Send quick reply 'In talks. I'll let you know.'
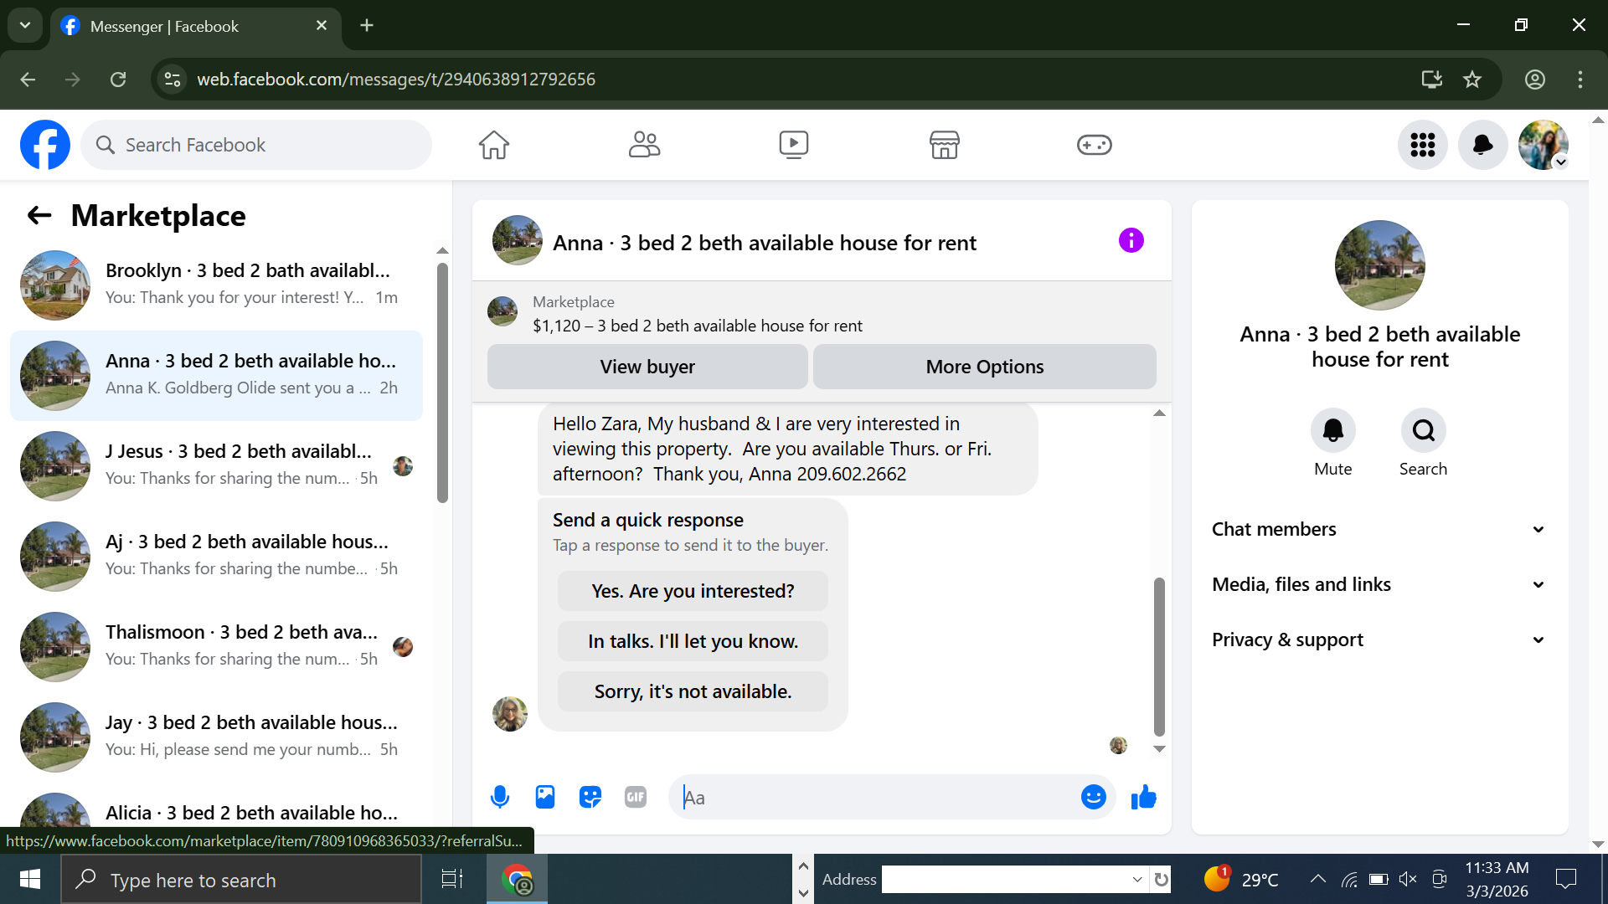 coord(693,641)
